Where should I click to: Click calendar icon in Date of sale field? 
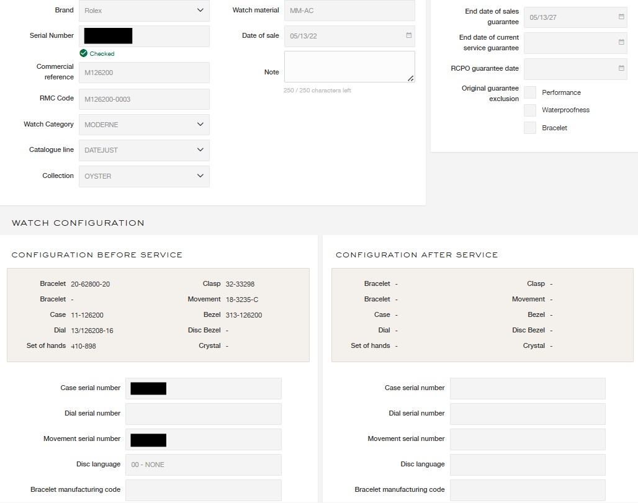pyautogui.click(x=408, y=35)
